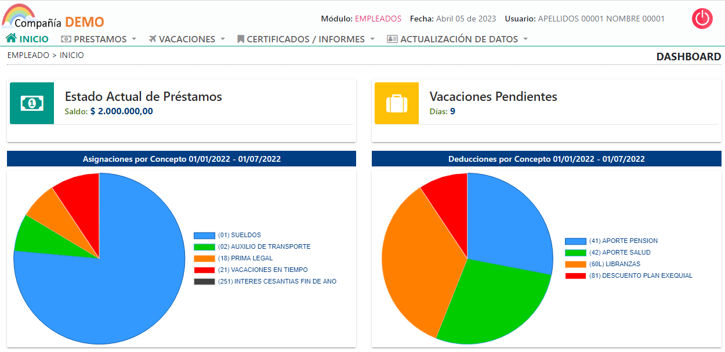
Task: Click the bookmark icon beside CERTIFICADOS / INFORMES
Action: pyautogui.click(x=241, y=39)
